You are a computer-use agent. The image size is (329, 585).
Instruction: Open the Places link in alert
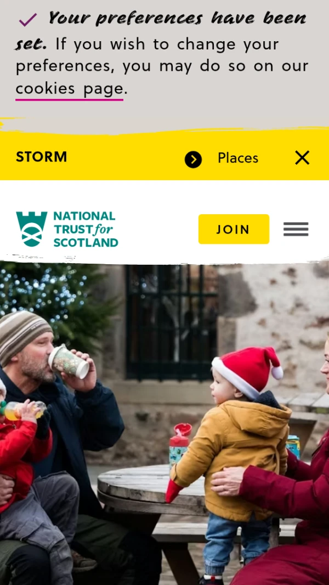[x=238, y=158]
